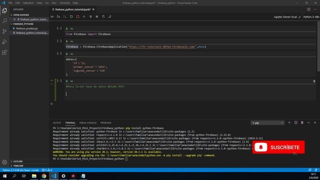Run all notebook cells
The image size is (320, 180).
pos(52,16)
